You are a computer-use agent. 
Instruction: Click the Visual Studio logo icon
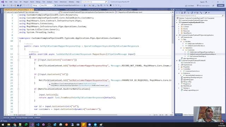coord(2,2)
